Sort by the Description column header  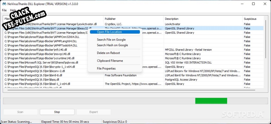(x=203, y=19)
